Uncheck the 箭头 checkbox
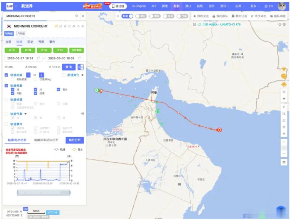The height and width of the screenshot is (221, 290). pos(58,89)
